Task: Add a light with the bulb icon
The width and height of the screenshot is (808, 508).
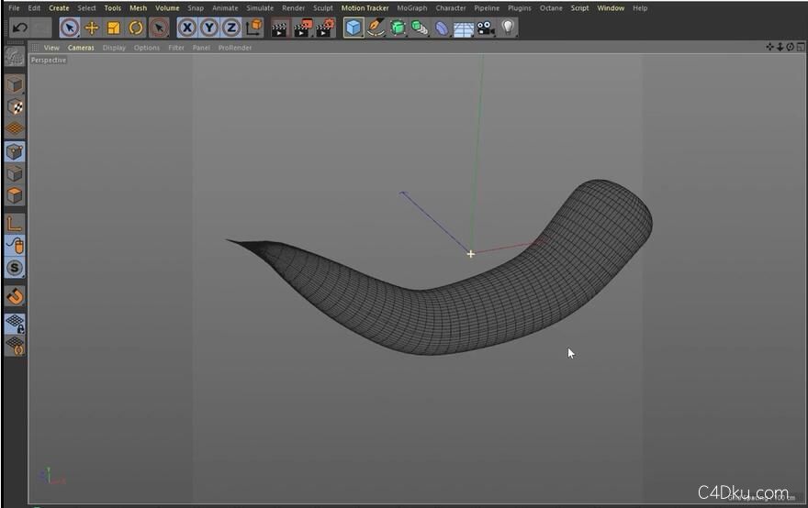Action: coord(508,28)
